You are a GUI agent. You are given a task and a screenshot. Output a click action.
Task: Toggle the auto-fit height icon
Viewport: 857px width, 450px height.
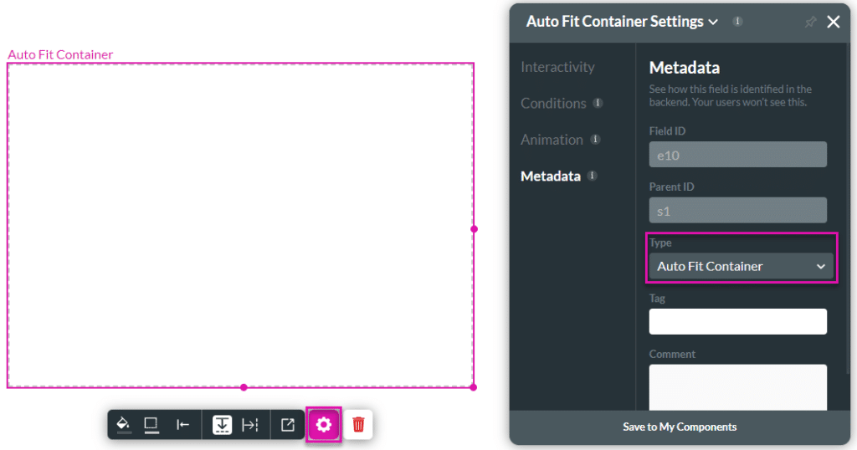(x=222, y=425)
